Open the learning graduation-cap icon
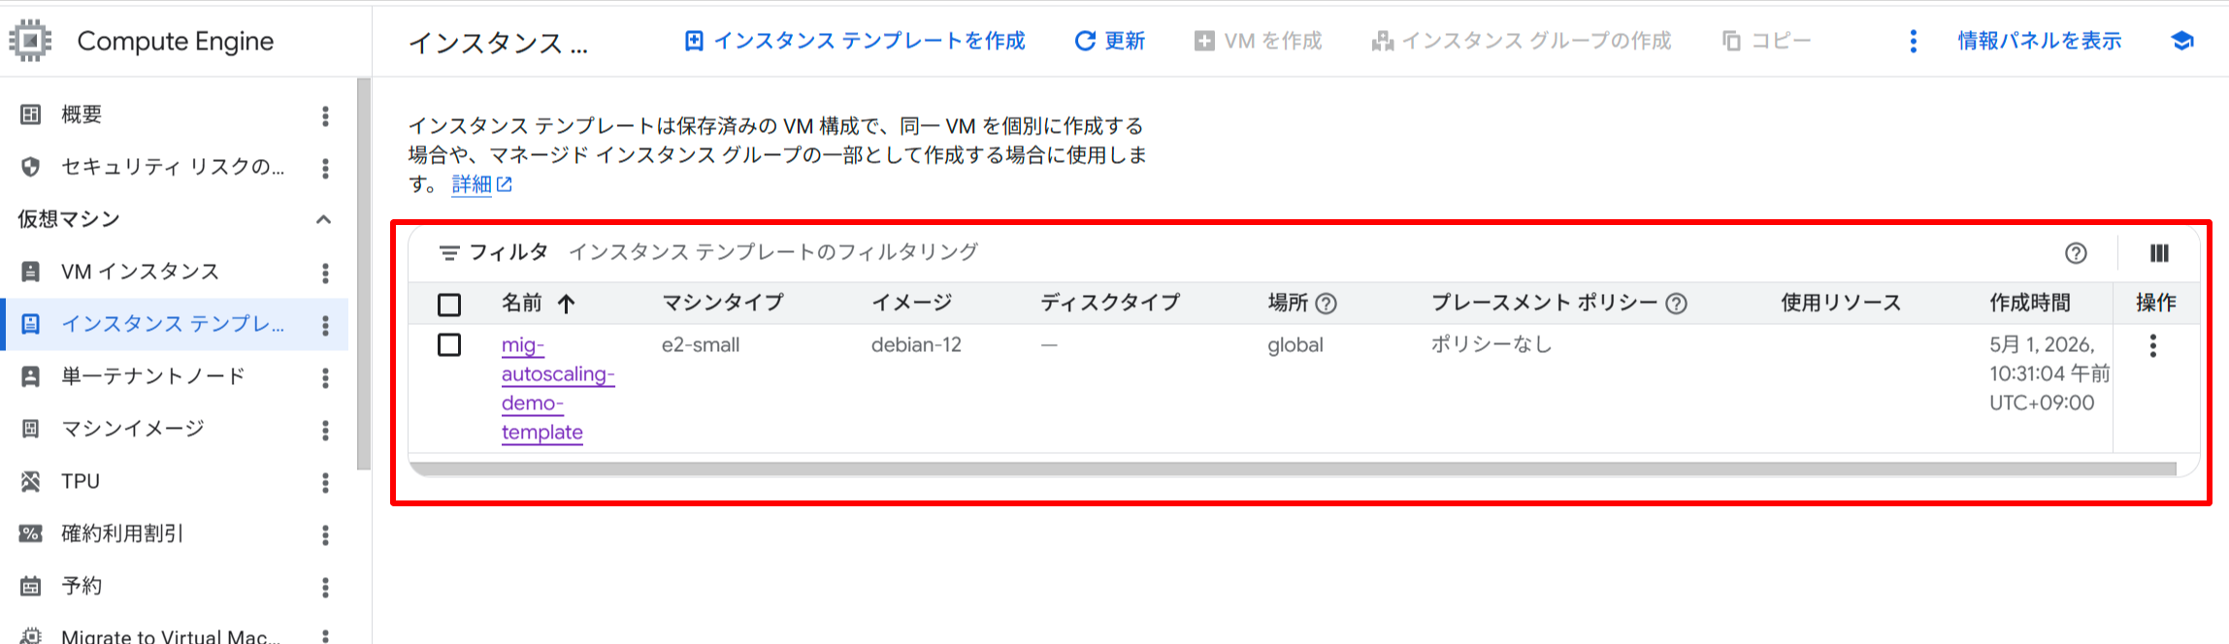This screenshot has width=2229, height=644. pyautogui.click(x=2182, y=41)
